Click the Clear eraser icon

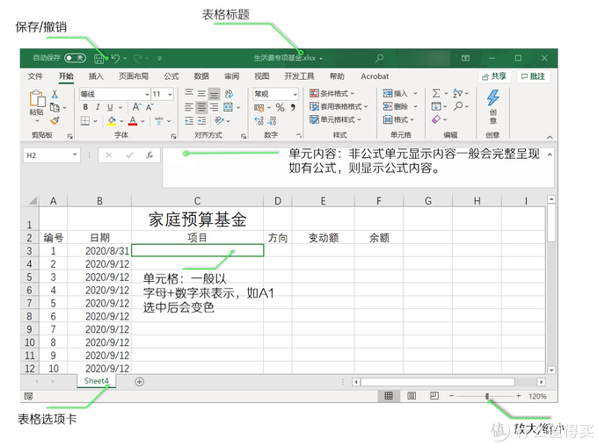point(436,119)
